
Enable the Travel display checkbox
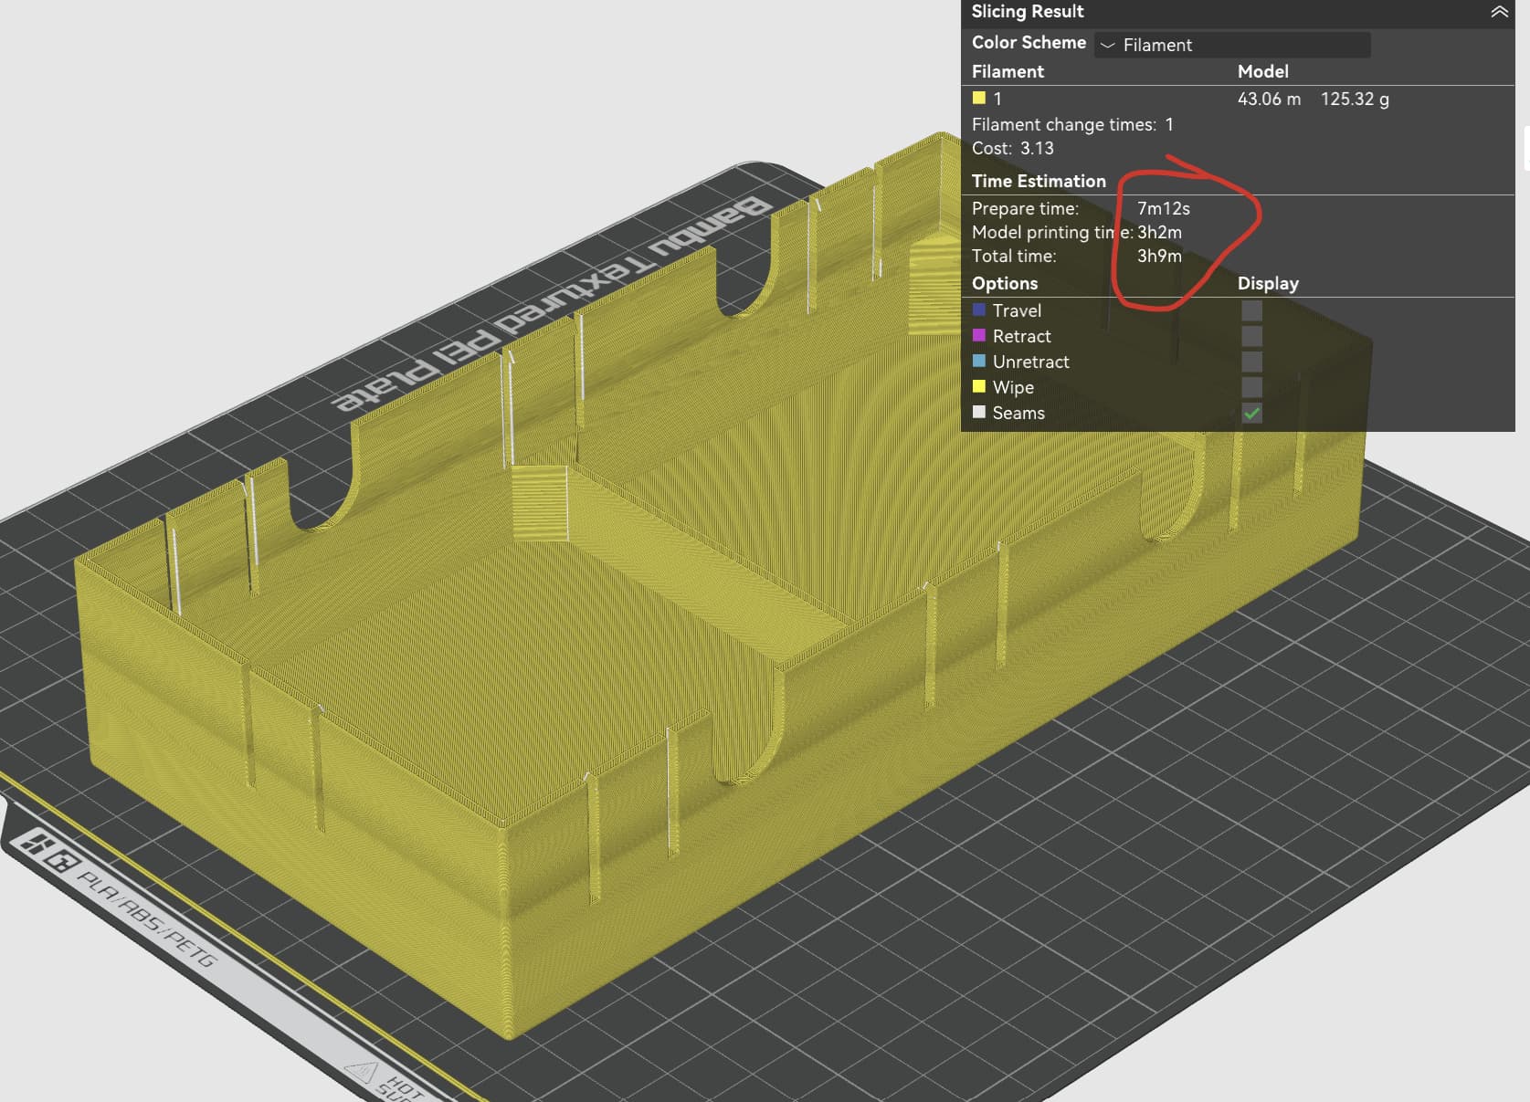(x=1251, y=310)
